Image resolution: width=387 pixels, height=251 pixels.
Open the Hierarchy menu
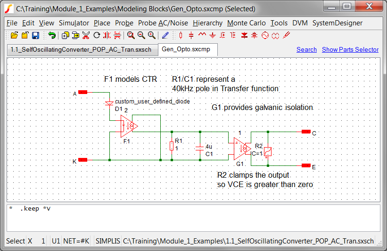coord(207,23)
